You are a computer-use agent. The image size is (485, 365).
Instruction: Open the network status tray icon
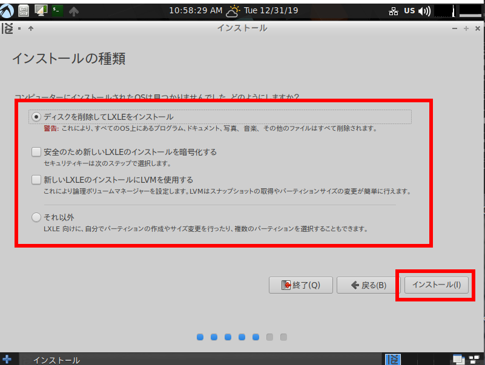click(394, 12)
